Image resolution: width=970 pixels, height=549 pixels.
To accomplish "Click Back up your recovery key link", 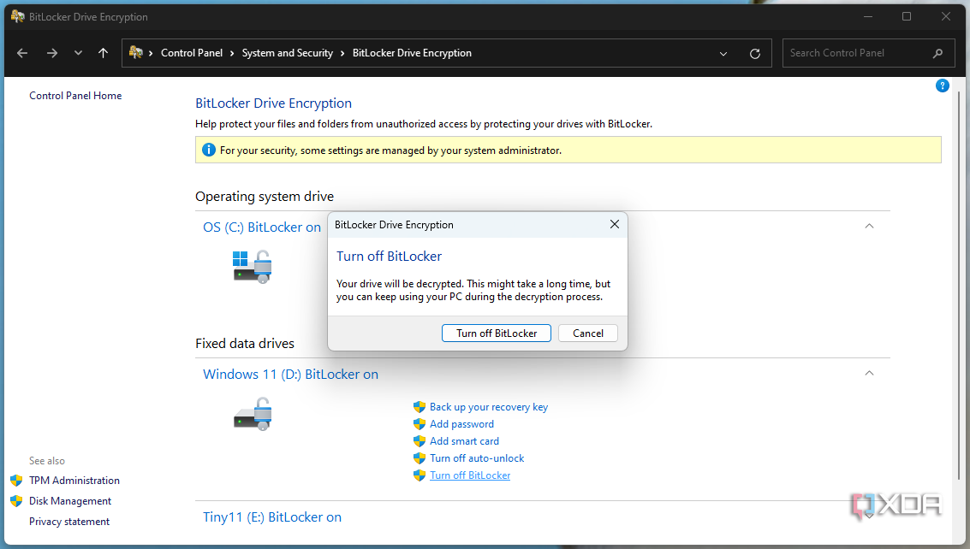I will 489,407.
